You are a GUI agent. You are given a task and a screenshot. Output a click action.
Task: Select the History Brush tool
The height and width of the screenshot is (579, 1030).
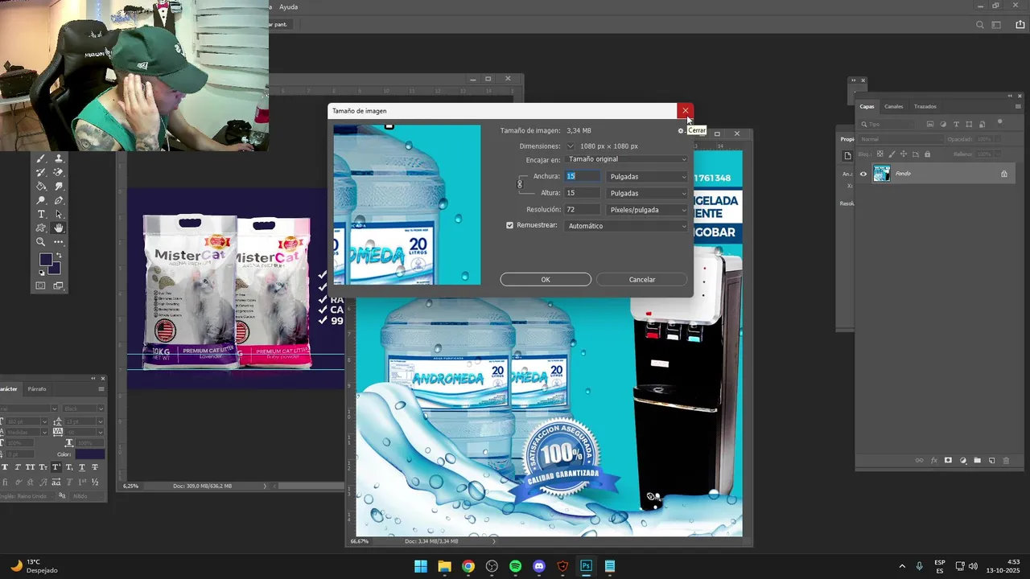pyautogui.click(x=40, y=172)
